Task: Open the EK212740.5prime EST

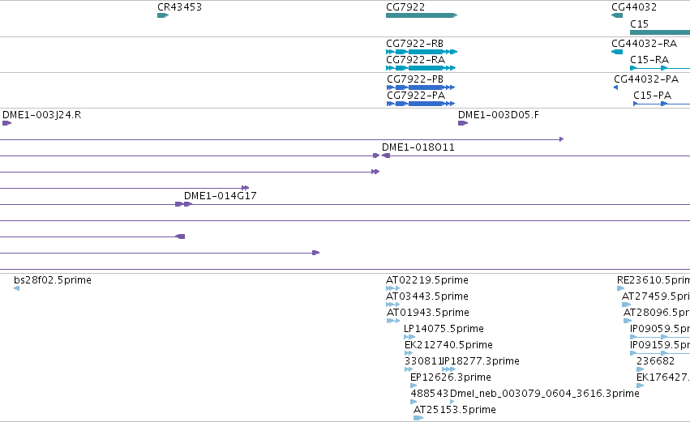Action: click(409, 353)
